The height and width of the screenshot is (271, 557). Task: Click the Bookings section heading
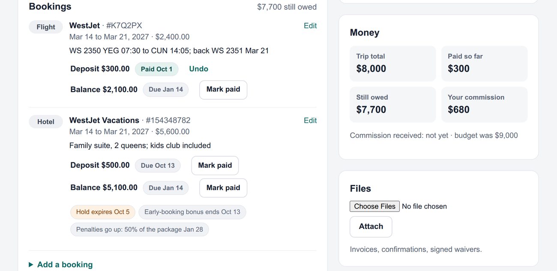(50, 6)
